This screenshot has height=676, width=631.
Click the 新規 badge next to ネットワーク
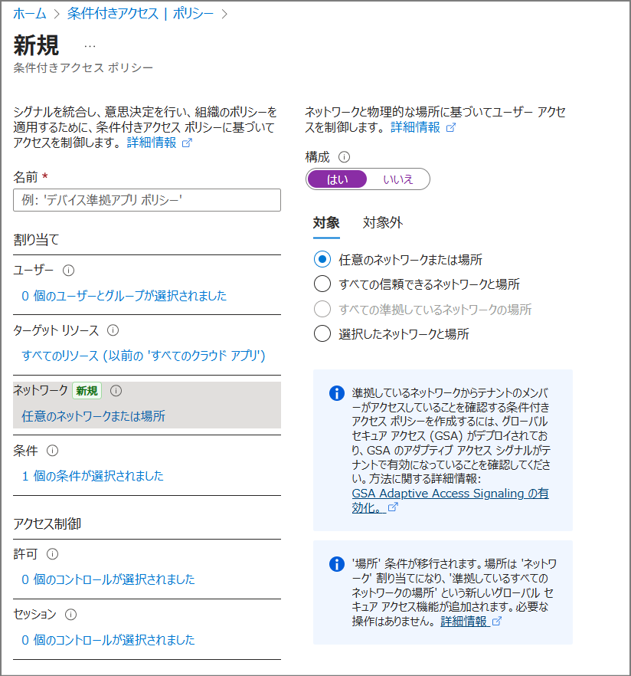[87, 391]
